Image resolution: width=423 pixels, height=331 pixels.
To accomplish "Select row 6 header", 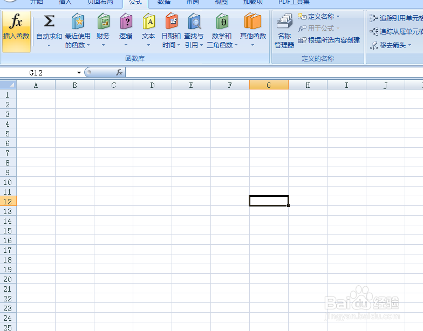I will [x=8, y=143].
